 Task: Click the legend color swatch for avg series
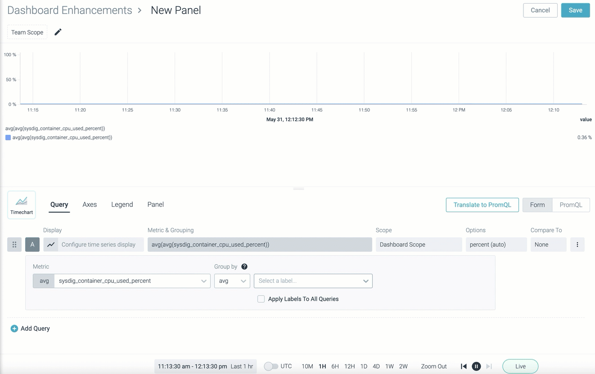point(8,138)
